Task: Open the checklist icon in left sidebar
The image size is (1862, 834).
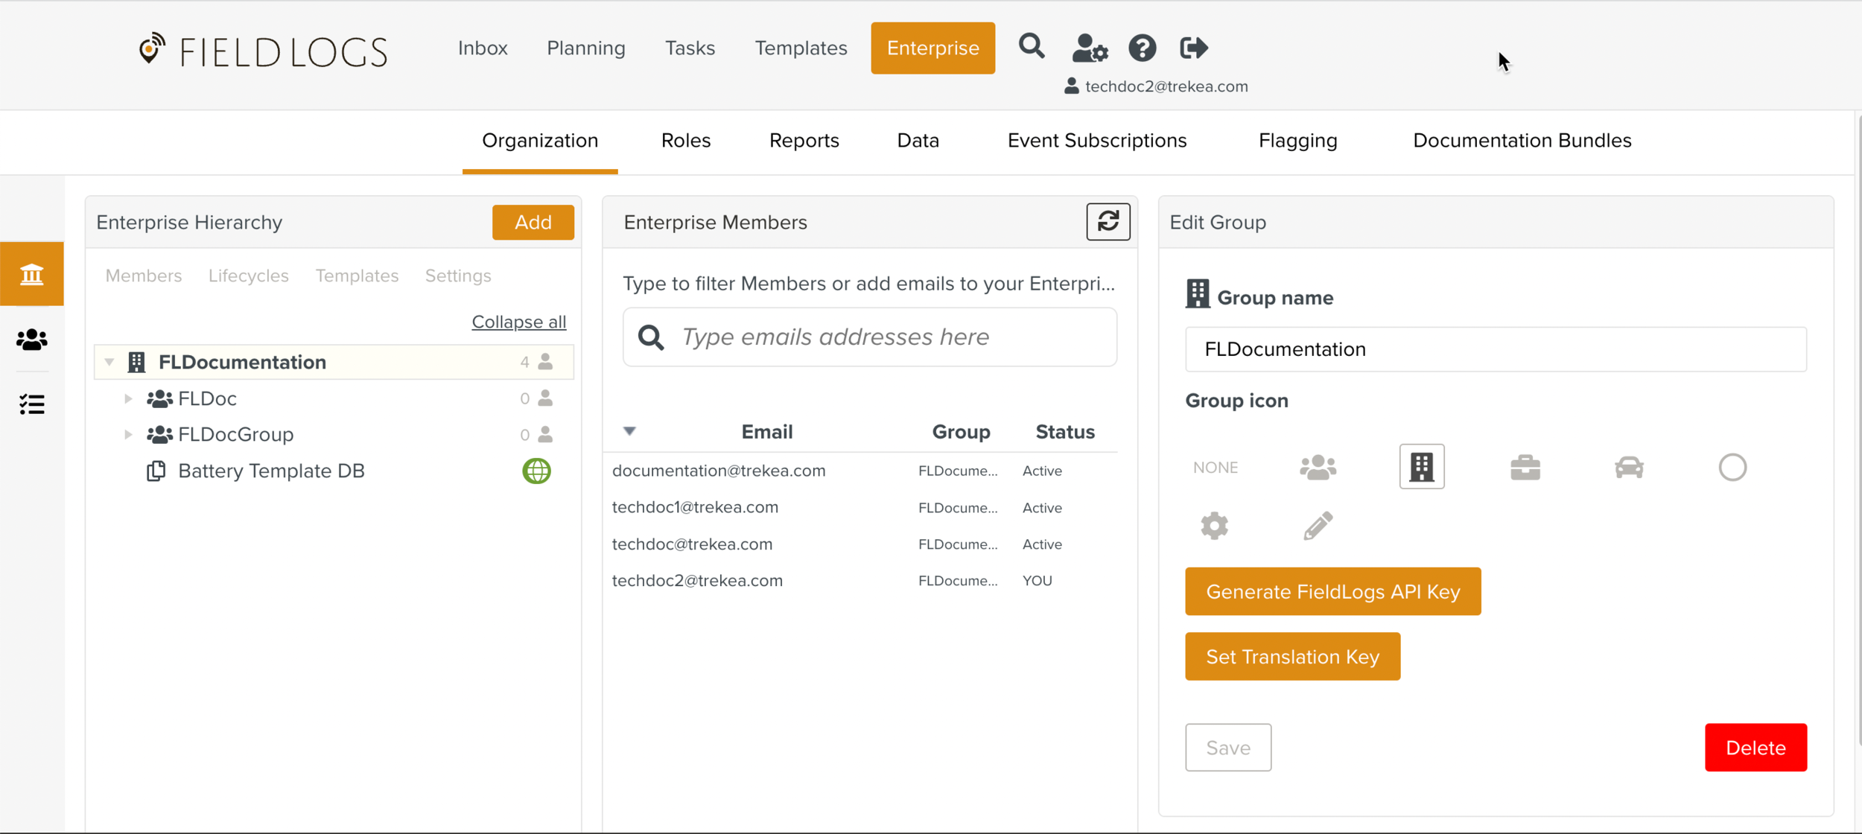Action: 32,404
